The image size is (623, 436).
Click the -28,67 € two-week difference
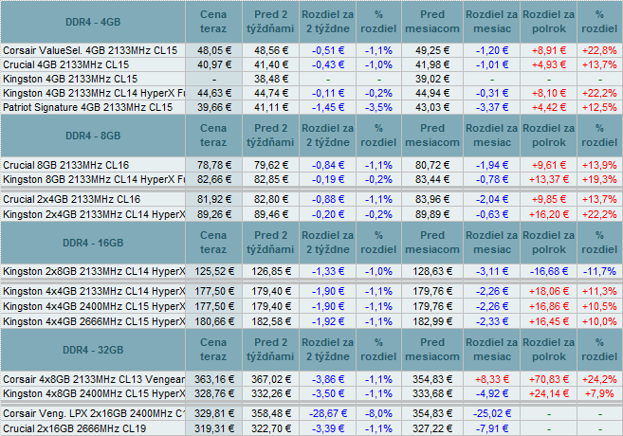click(328, 414)
